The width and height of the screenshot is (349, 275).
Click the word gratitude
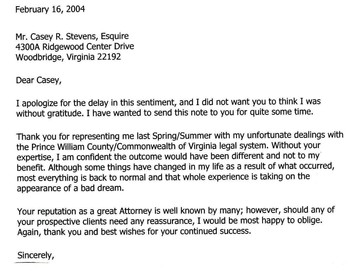coord(65,114)
